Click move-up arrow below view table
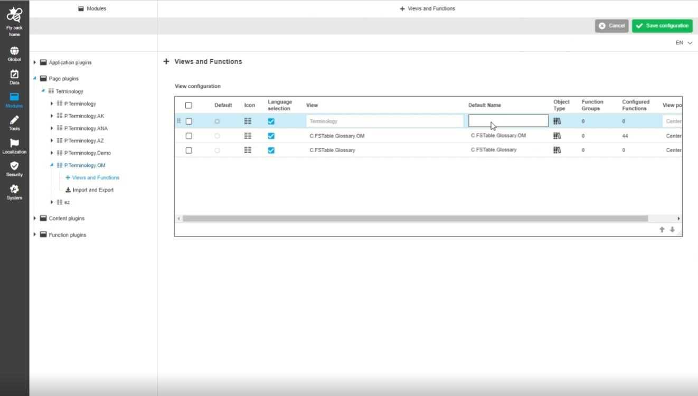Screen dimensions: 698x396 point(662,230)
